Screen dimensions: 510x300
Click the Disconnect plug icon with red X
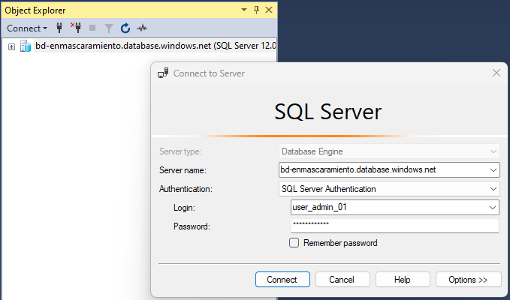(x=76, y=28)
